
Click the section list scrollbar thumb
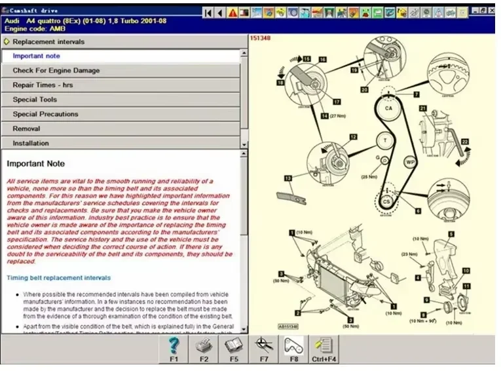coord(244,93)
